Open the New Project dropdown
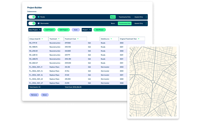The height and width of the screenshot is (121, 201). coord(35,30)
